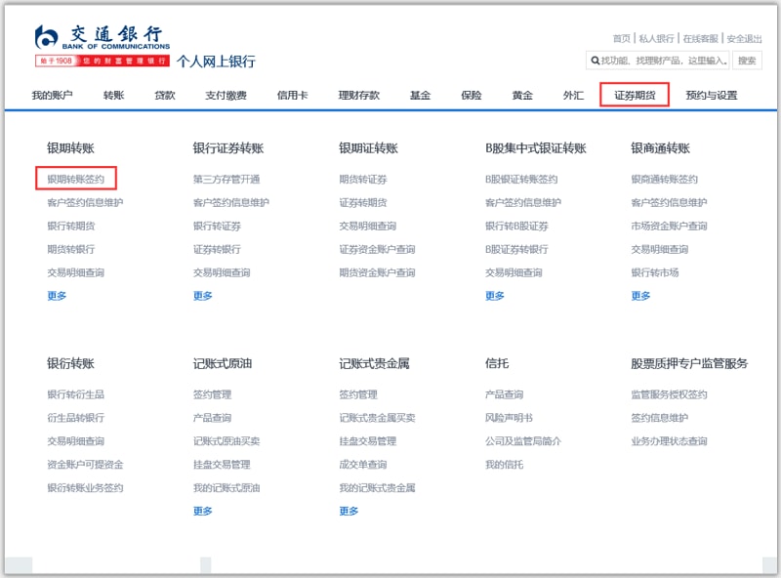The height and width of the screenshot is (578, 781).
Task: Switch to the 我的账户 tab
Action: click(52, 96)
